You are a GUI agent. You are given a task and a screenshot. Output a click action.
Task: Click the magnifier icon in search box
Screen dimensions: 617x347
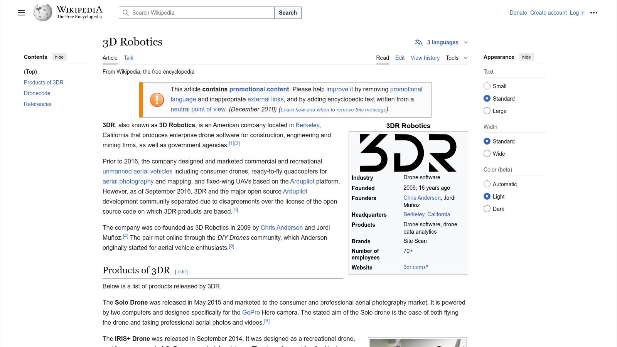click(x=126, y=13)
